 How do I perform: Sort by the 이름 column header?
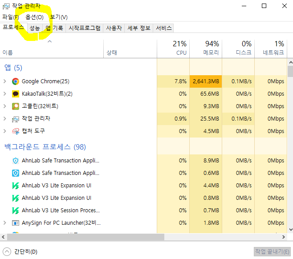pyautogui.click(x=52, y=49)
